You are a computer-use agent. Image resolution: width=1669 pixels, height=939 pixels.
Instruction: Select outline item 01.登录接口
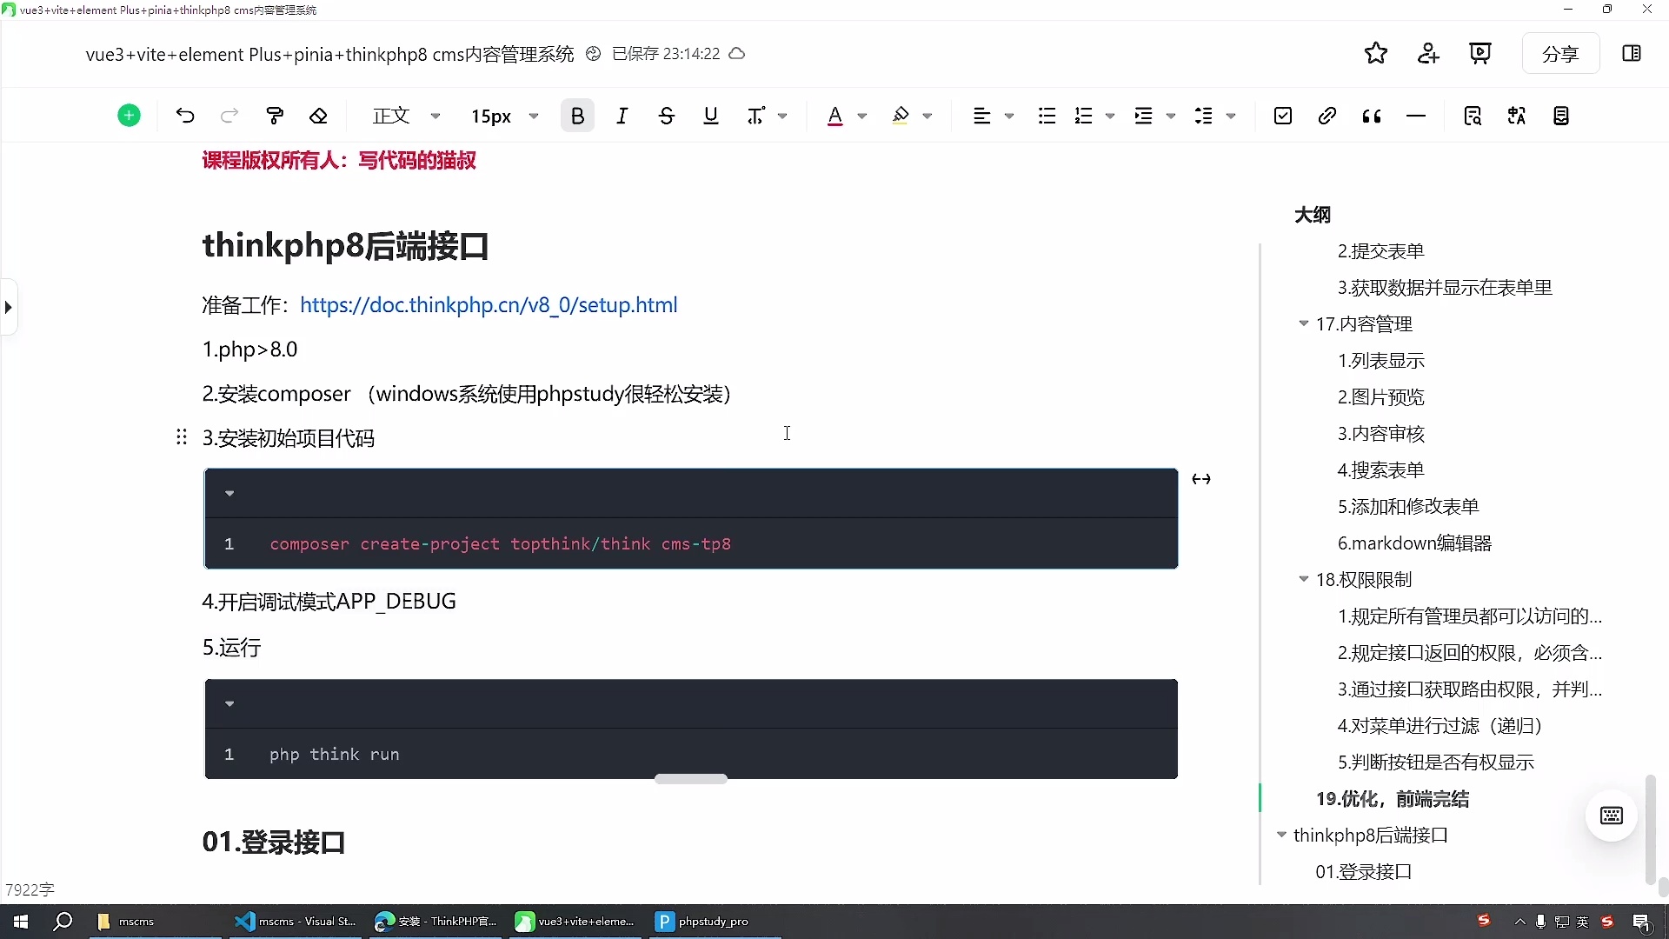(x=1363, y=872)
